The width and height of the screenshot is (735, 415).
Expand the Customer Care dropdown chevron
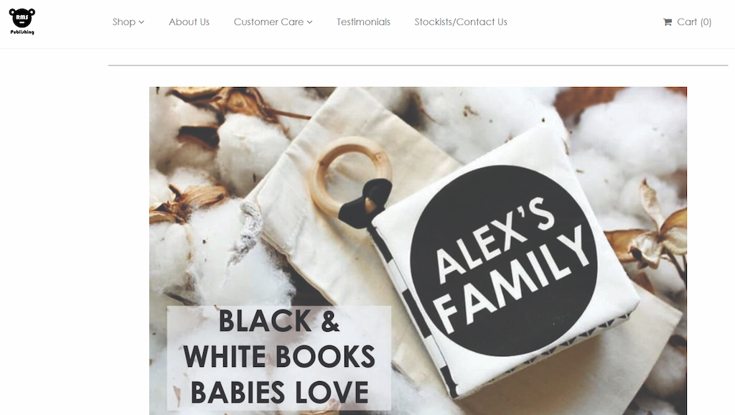point(310,22)
